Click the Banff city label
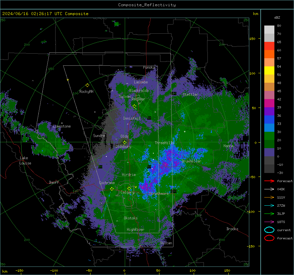Screen dimensions: 294x275 pyautogui.click(x=54, y=182)
